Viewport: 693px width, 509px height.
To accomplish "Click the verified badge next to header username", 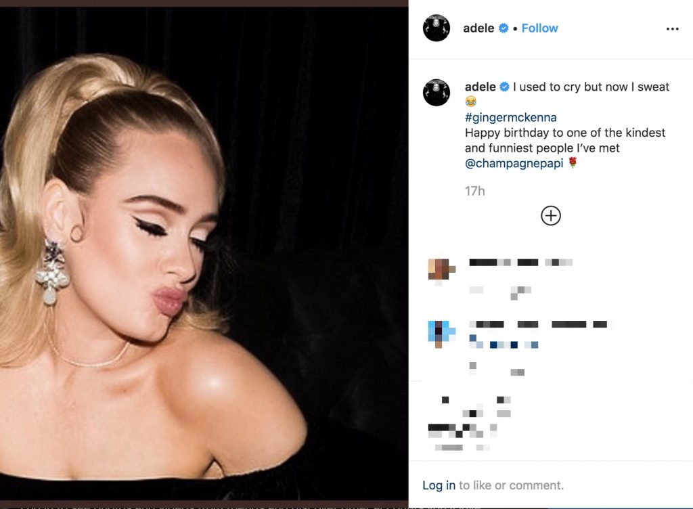I will pyautogui.click(x=504, y=28).
